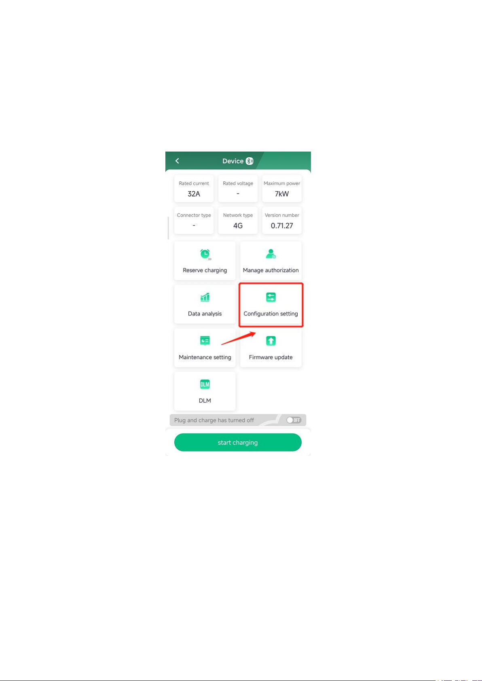Tap the start charging button
The image size is (482, 681).
[238, 442]
